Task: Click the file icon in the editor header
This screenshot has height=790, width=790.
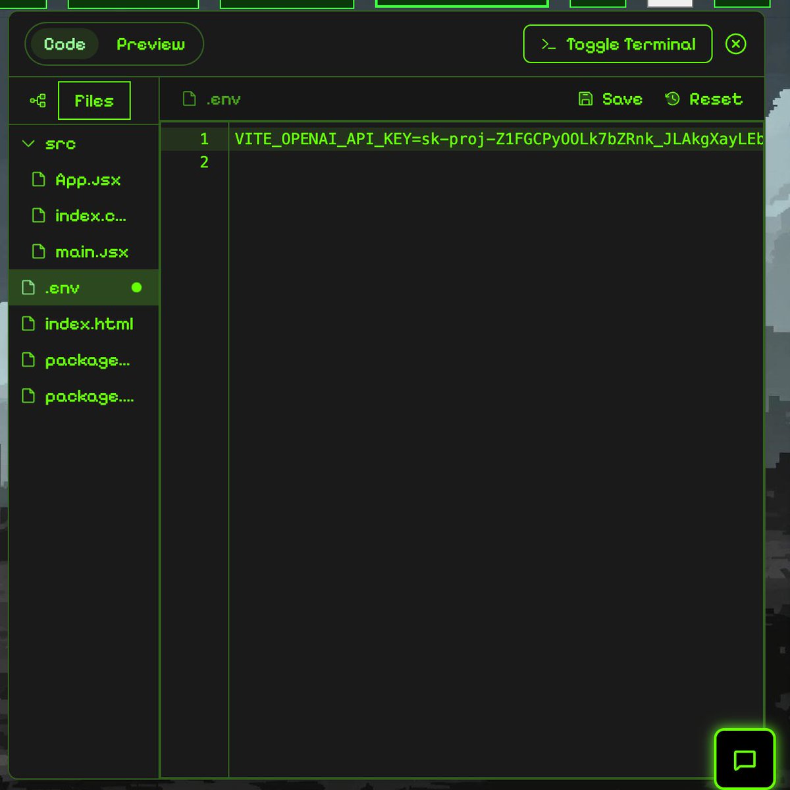Action: (x=190, y=99)
